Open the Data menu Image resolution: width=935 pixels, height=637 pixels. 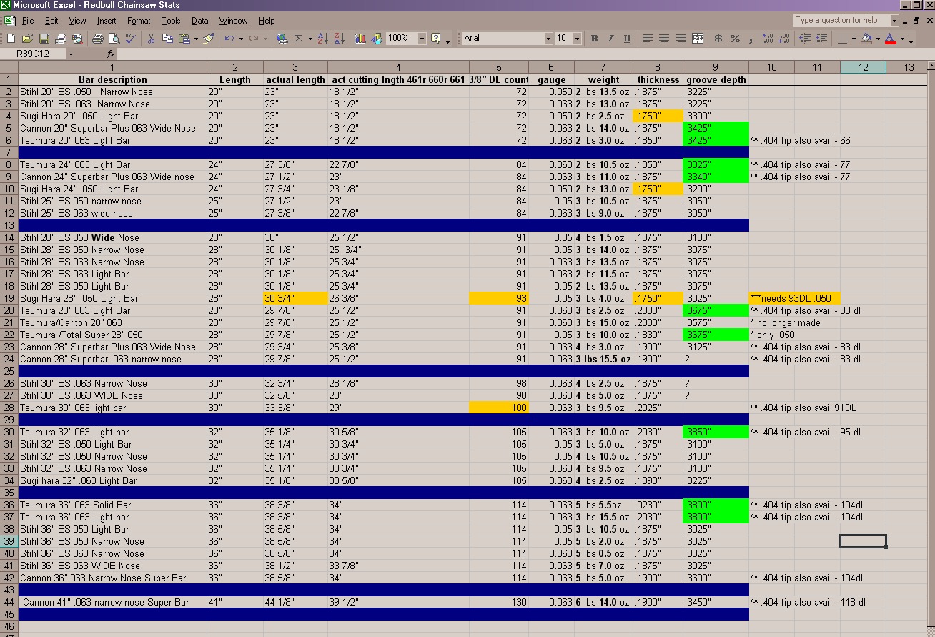[x=200, y=21]
